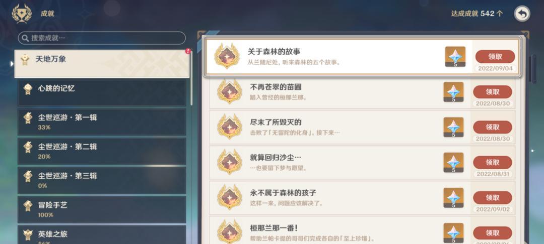Select the 冒险手艺 100% category

[x=102, y=209]
